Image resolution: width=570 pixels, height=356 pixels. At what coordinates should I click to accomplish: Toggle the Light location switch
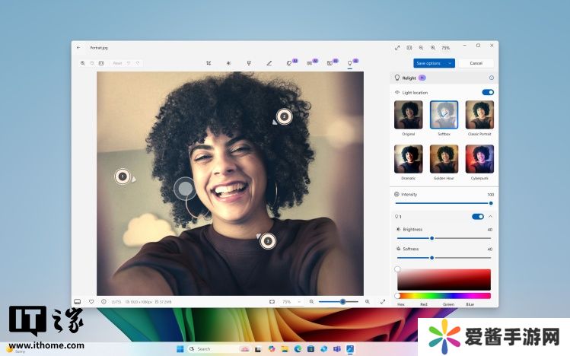(x=488, y=92)
